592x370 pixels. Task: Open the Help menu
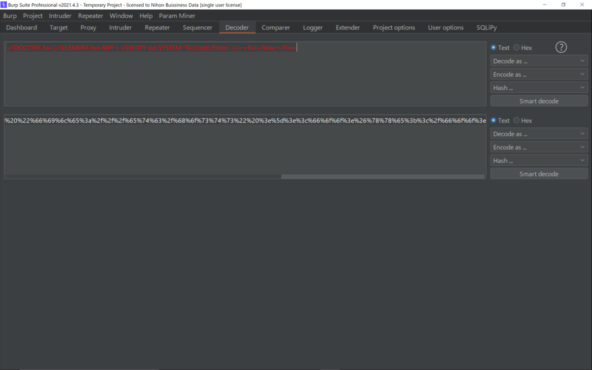tap(146, 16)
